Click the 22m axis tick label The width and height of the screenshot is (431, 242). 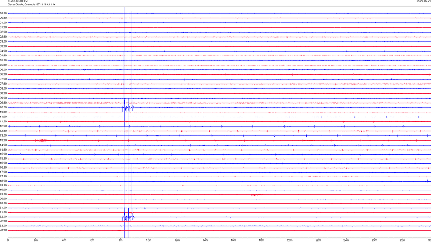pos(318,240)
